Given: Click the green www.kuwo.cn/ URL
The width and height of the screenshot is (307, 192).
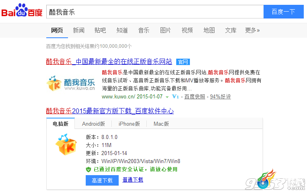Looking at the screenshot, I should (118, 96).
